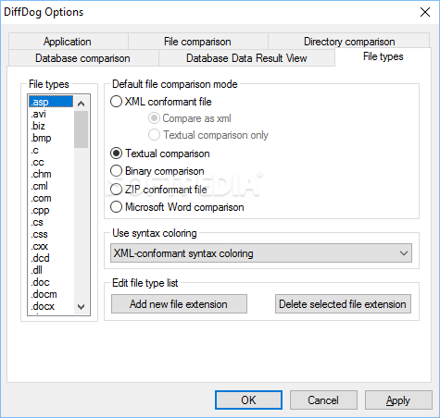Screen dimensions: 440x418
Task: Click the file list scroll down arrow
Action: (x=82, y=306)
